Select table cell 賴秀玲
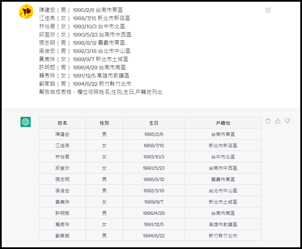 click(62, 224)
